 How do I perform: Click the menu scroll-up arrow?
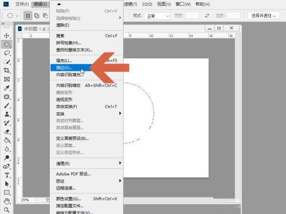[59, 4]
